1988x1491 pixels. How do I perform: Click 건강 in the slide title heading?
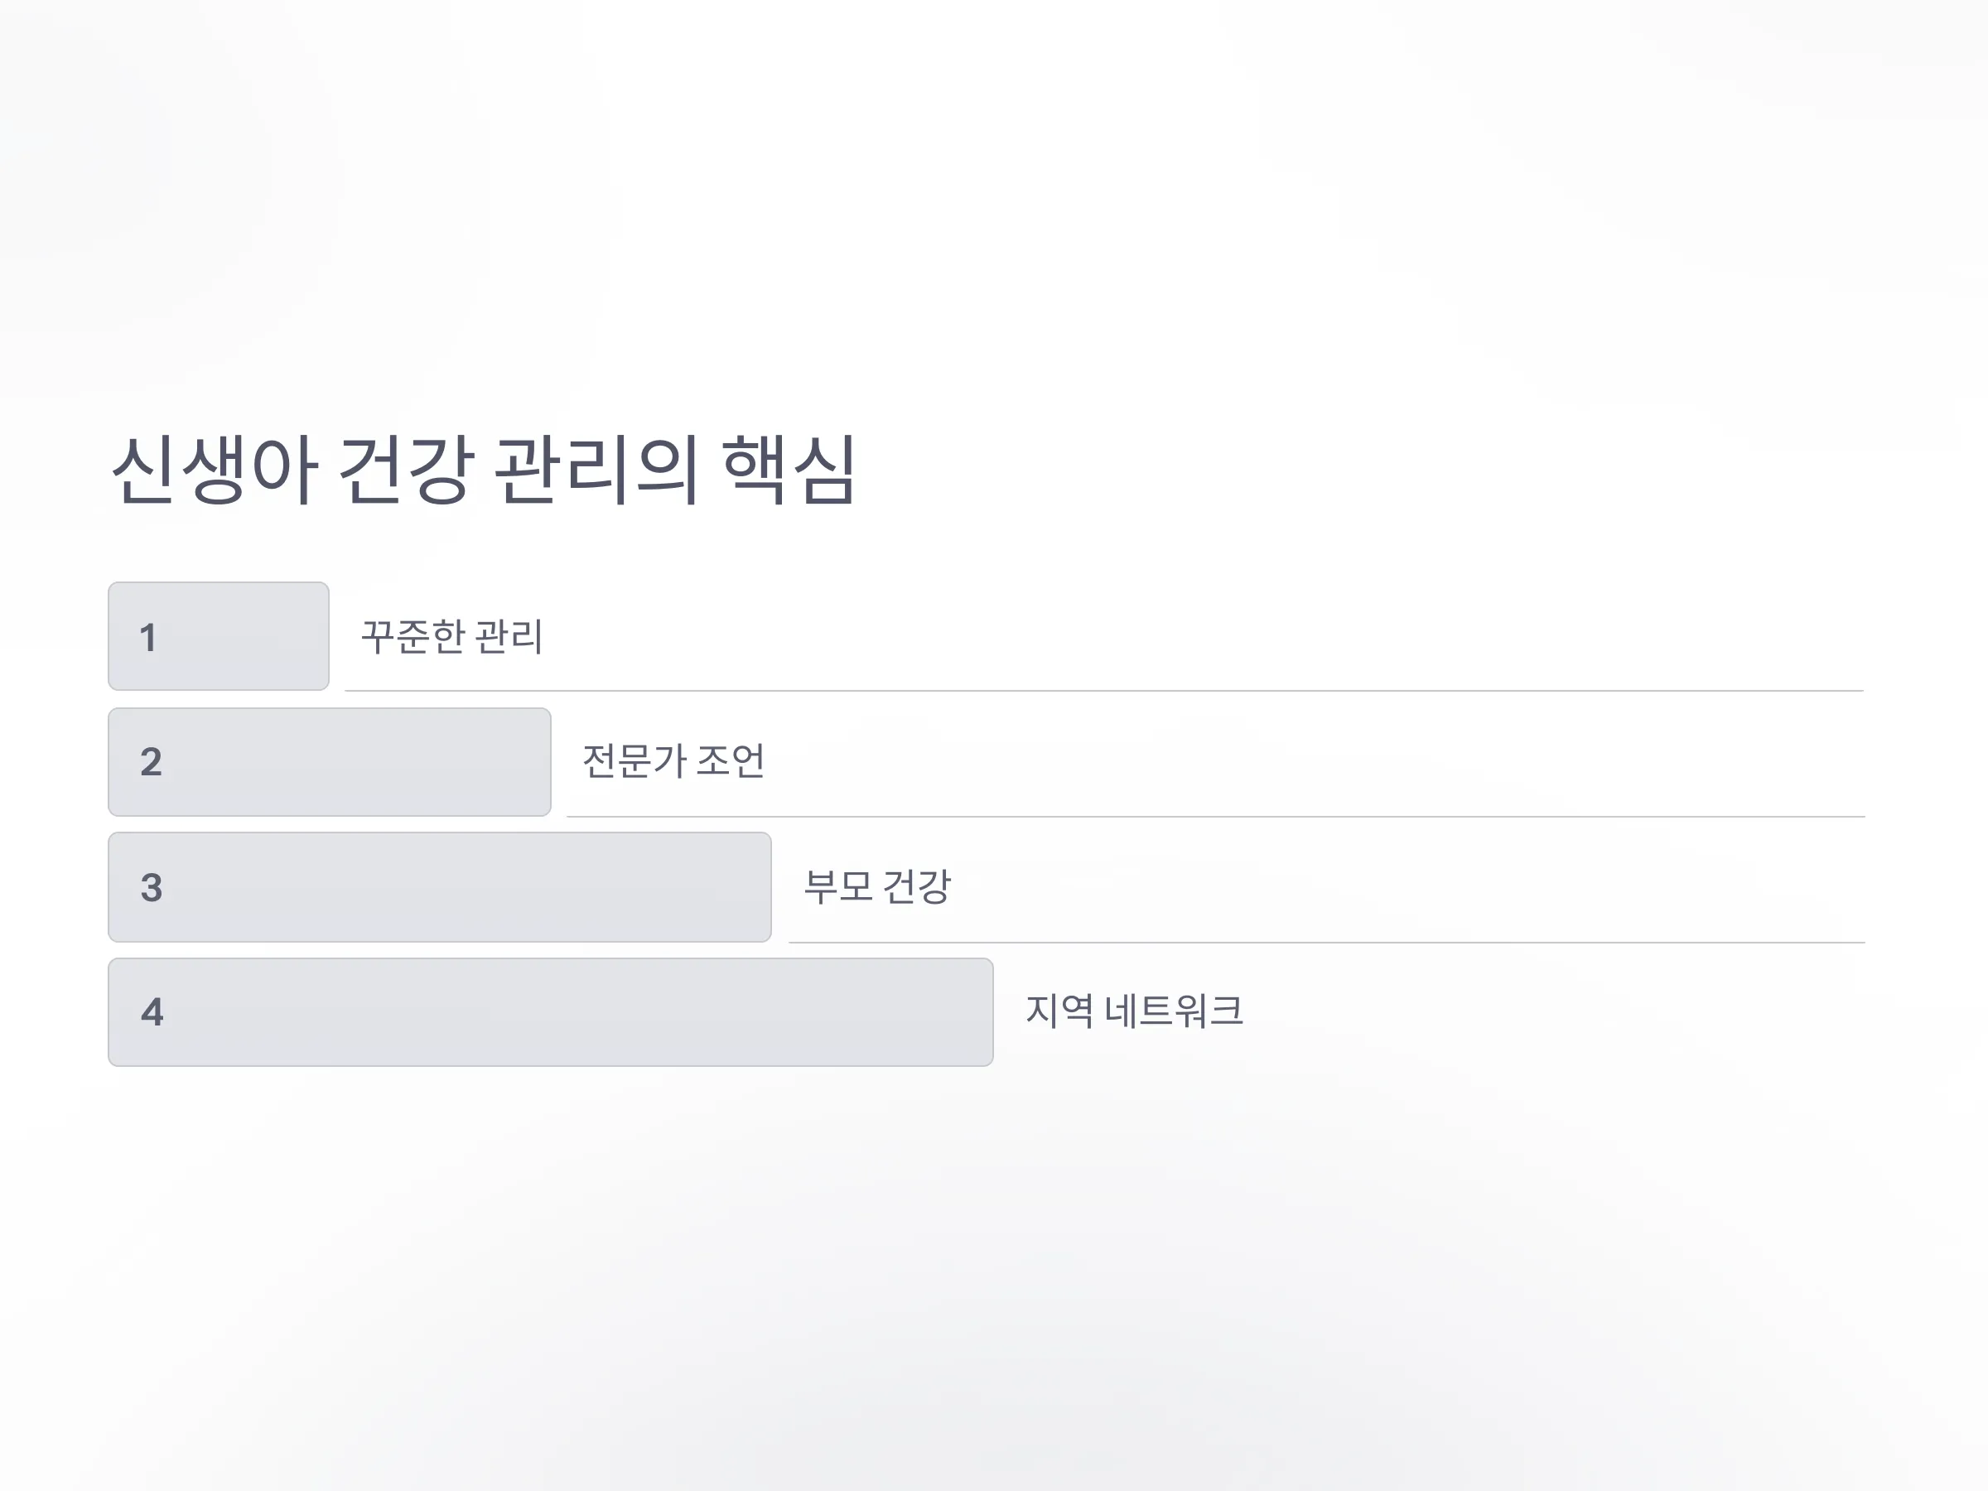coord(406,469)
